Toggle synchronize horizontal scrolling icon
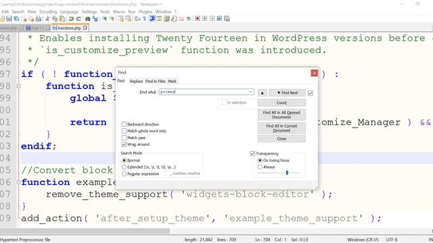Screen dimensions: 433x243 click(x=128, y=19)
